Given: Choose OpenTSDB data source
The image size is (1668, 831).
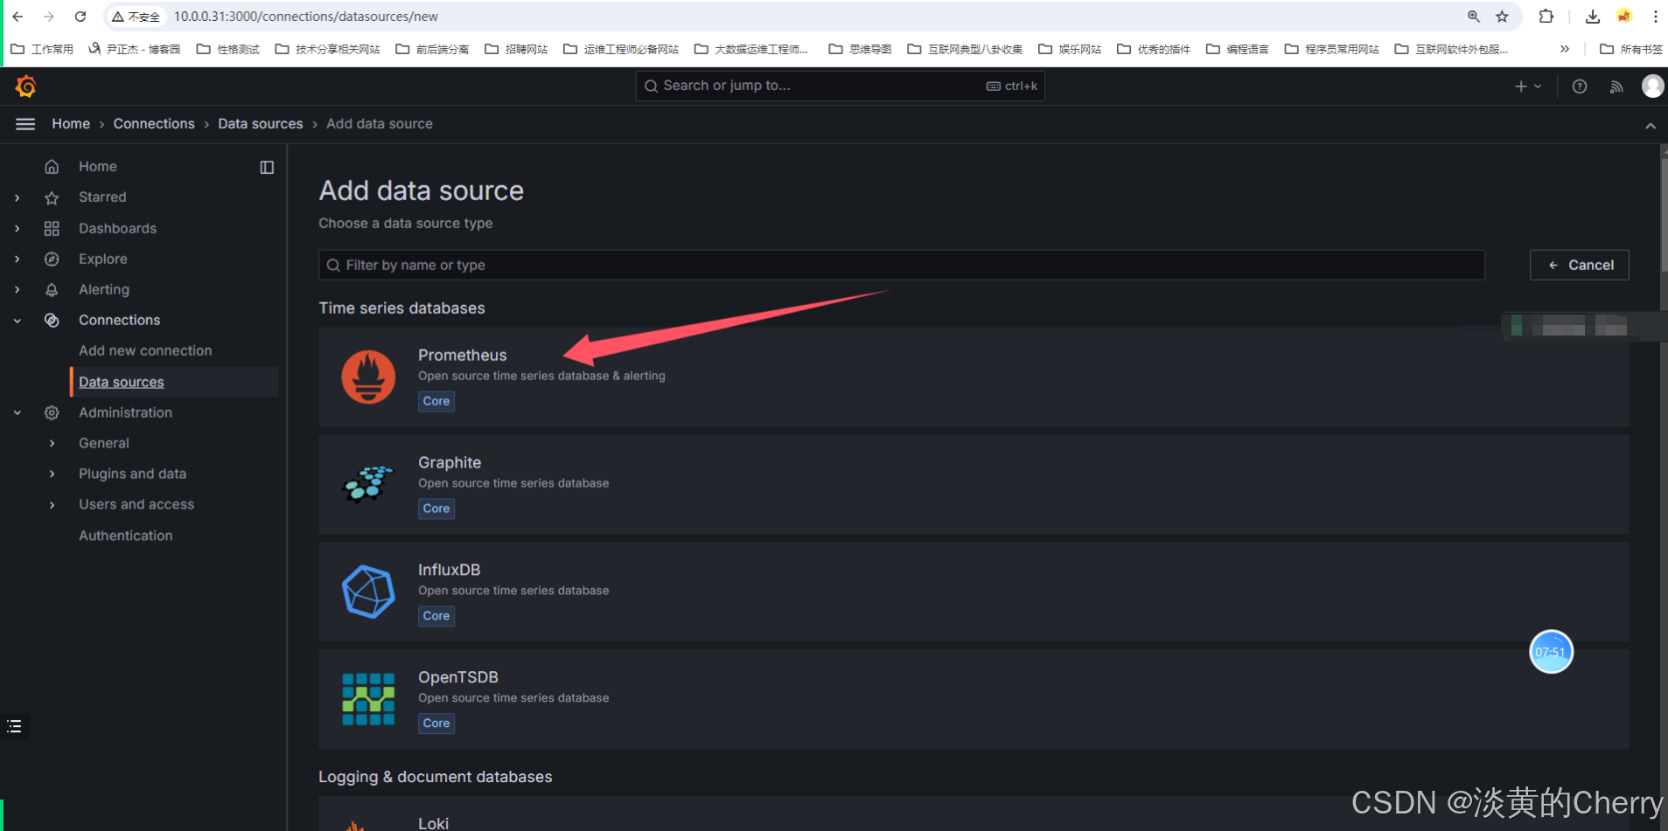Looking at the screenshot, I should 974,699.
